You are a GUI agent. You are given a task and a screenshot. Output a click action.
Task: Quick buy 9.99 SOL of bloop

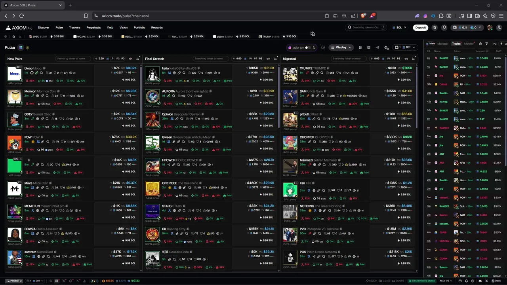coord(128,80)
